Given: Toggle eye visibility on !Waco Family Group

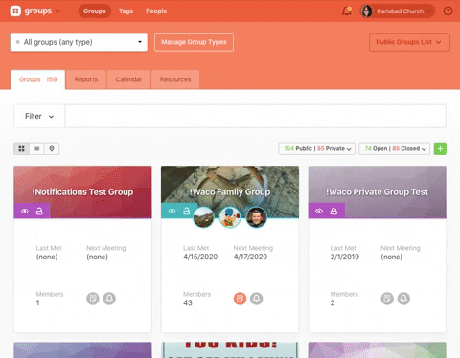Looking at the screenshot, I should click(x=172, y=211).
